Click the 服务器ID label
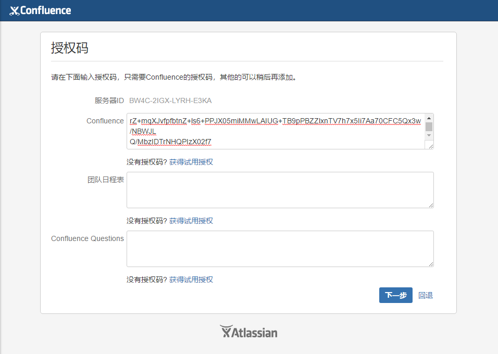498x354 pixels. tap(109, 100)
